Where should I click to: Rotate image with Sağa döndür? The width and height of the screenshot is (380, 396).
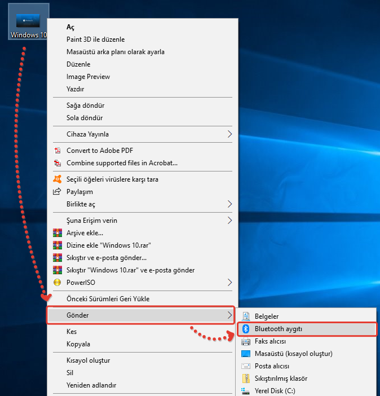click(85, 105)
